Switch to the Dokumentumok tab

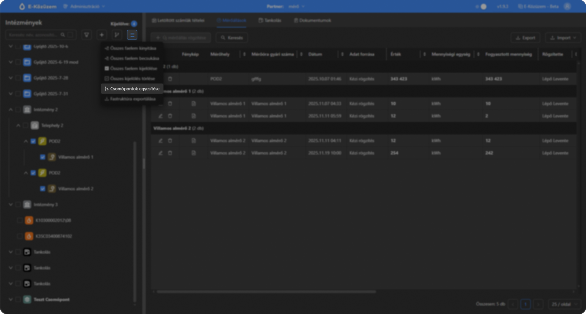312,21
